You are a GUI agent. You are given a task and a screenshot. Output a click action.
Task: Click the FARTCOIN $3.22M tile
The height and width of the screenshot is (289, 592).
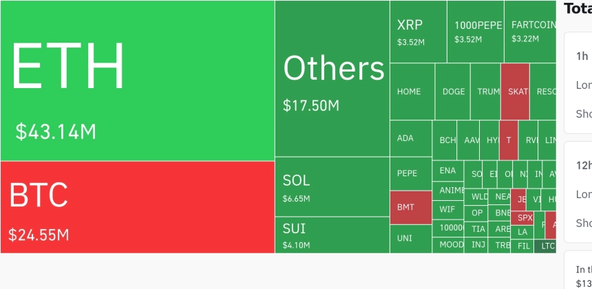pyautogui.click(x=530, y=32)
